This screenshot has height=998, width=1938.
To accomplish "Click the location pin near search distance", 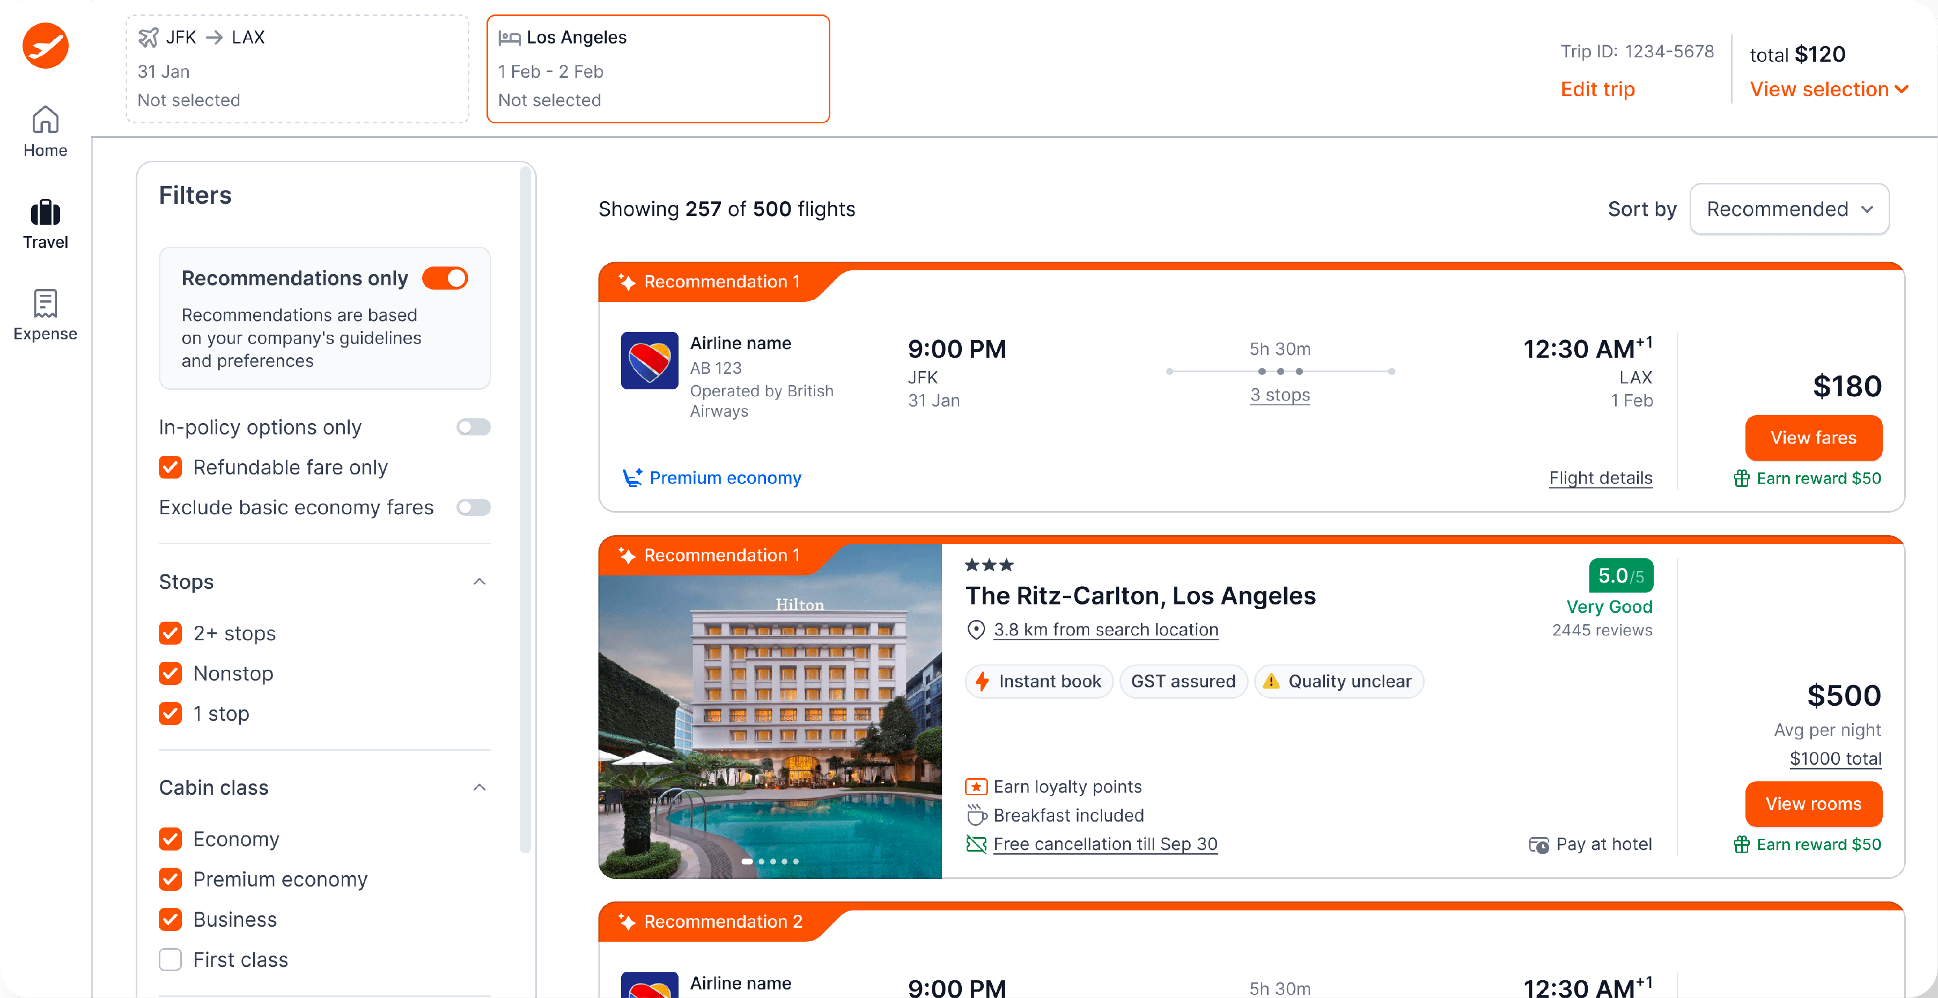I will pos(977,630).
